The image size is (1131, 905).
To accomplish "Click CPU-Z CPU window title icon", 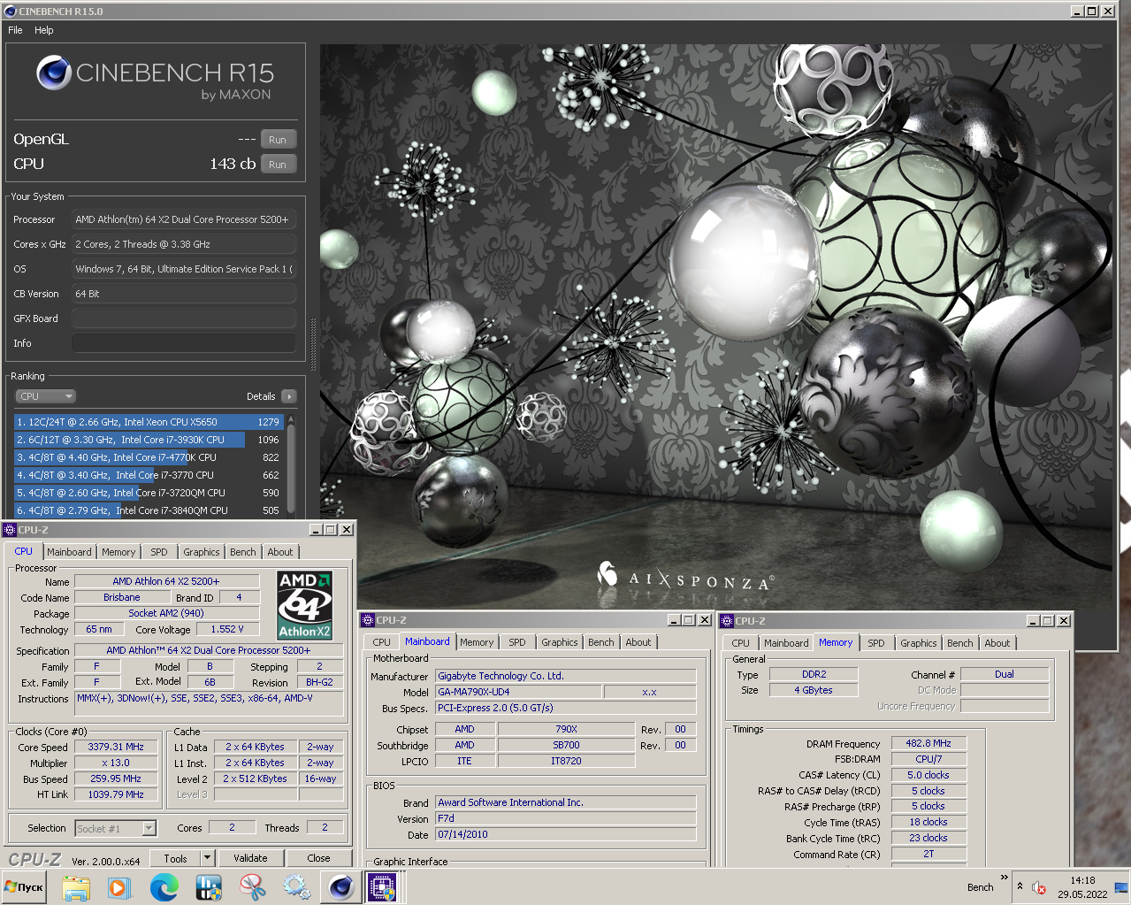I will tap(10, 530).
